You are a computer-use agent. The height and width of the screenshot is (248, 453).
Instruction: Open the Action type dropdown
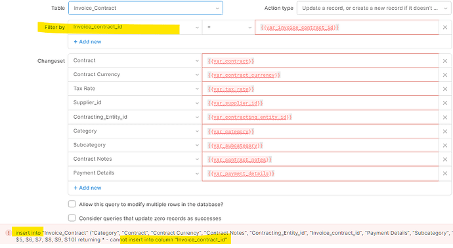coord(374,8)
